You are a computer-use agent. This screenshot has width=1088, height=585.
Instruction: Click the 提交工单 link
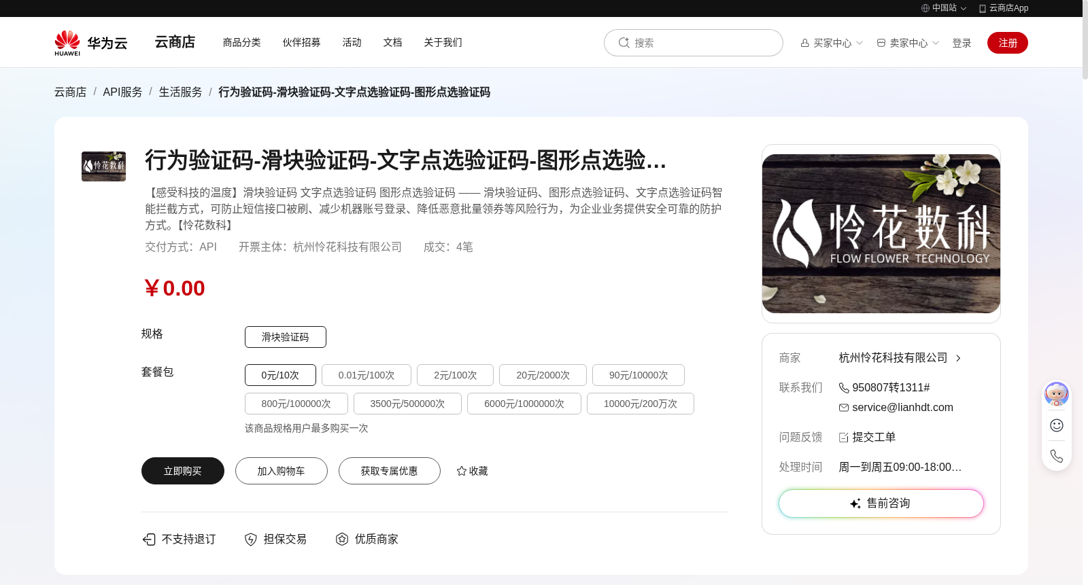point(874,438)
